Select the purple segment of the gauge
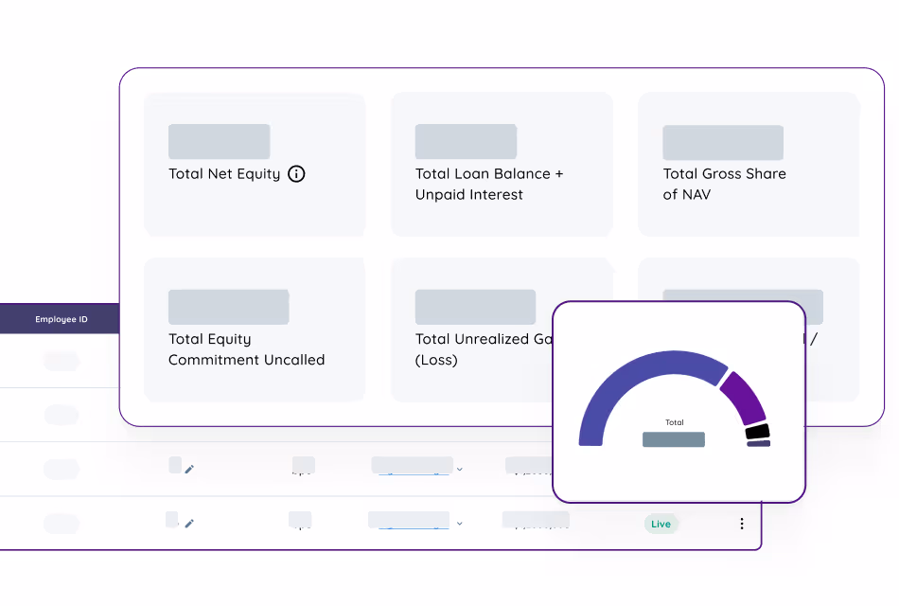Screen dimensions: 899x606 coord(746,397)
